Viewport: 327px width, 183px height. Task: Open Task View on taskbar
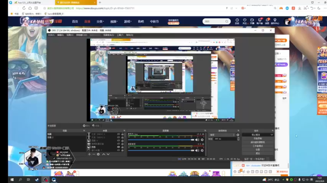(28, 180)
